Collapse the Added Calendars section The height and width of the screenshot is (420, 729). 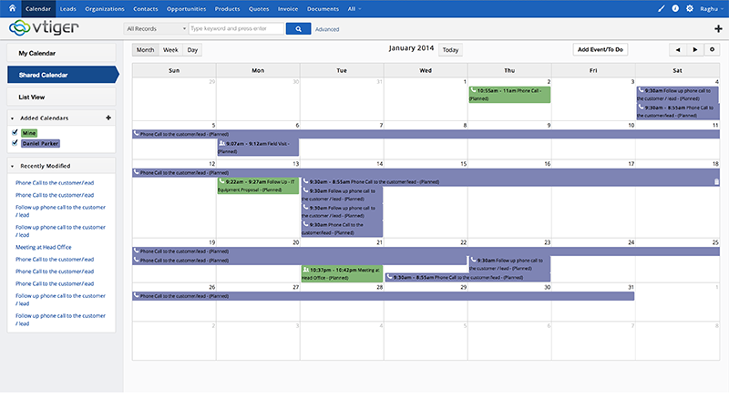click(12, 118)
